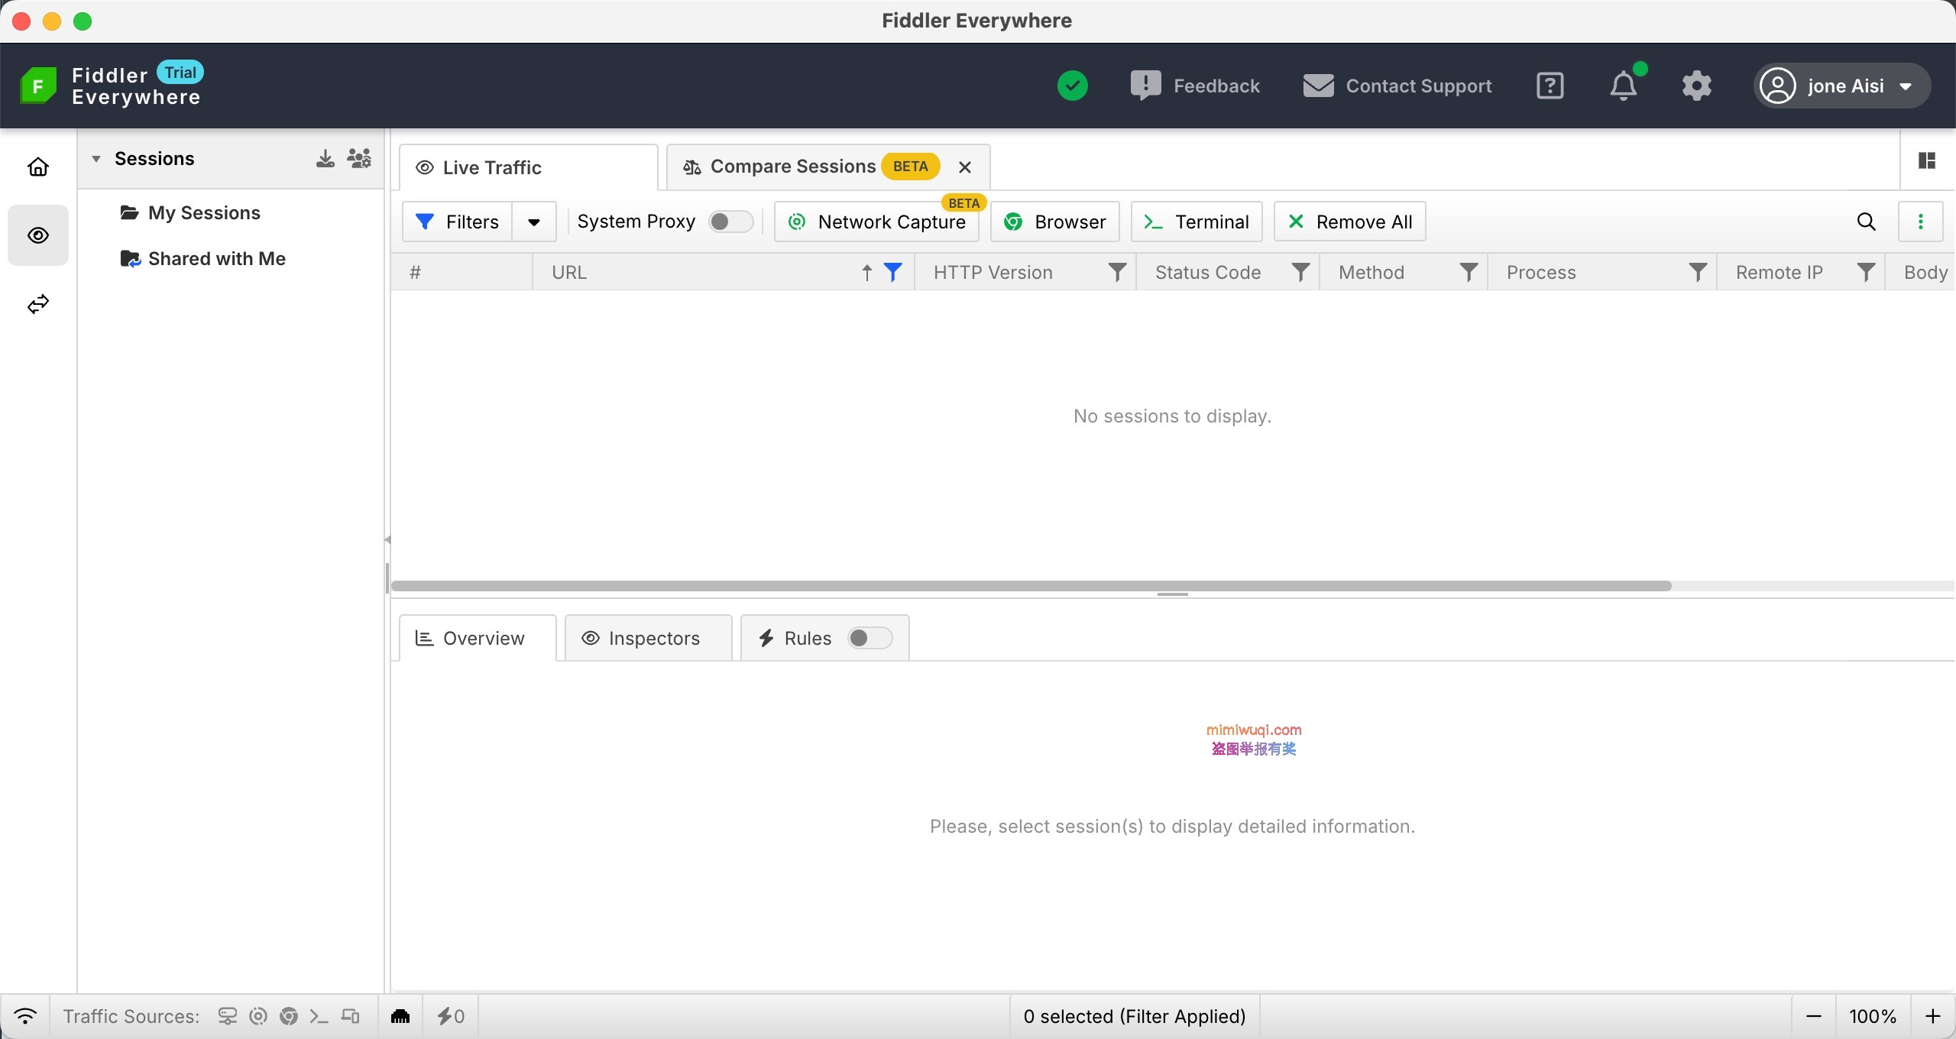The width and height of the screenshot is (1956, 1039).
Task: Click the # column header
Action: click(461, 273)
